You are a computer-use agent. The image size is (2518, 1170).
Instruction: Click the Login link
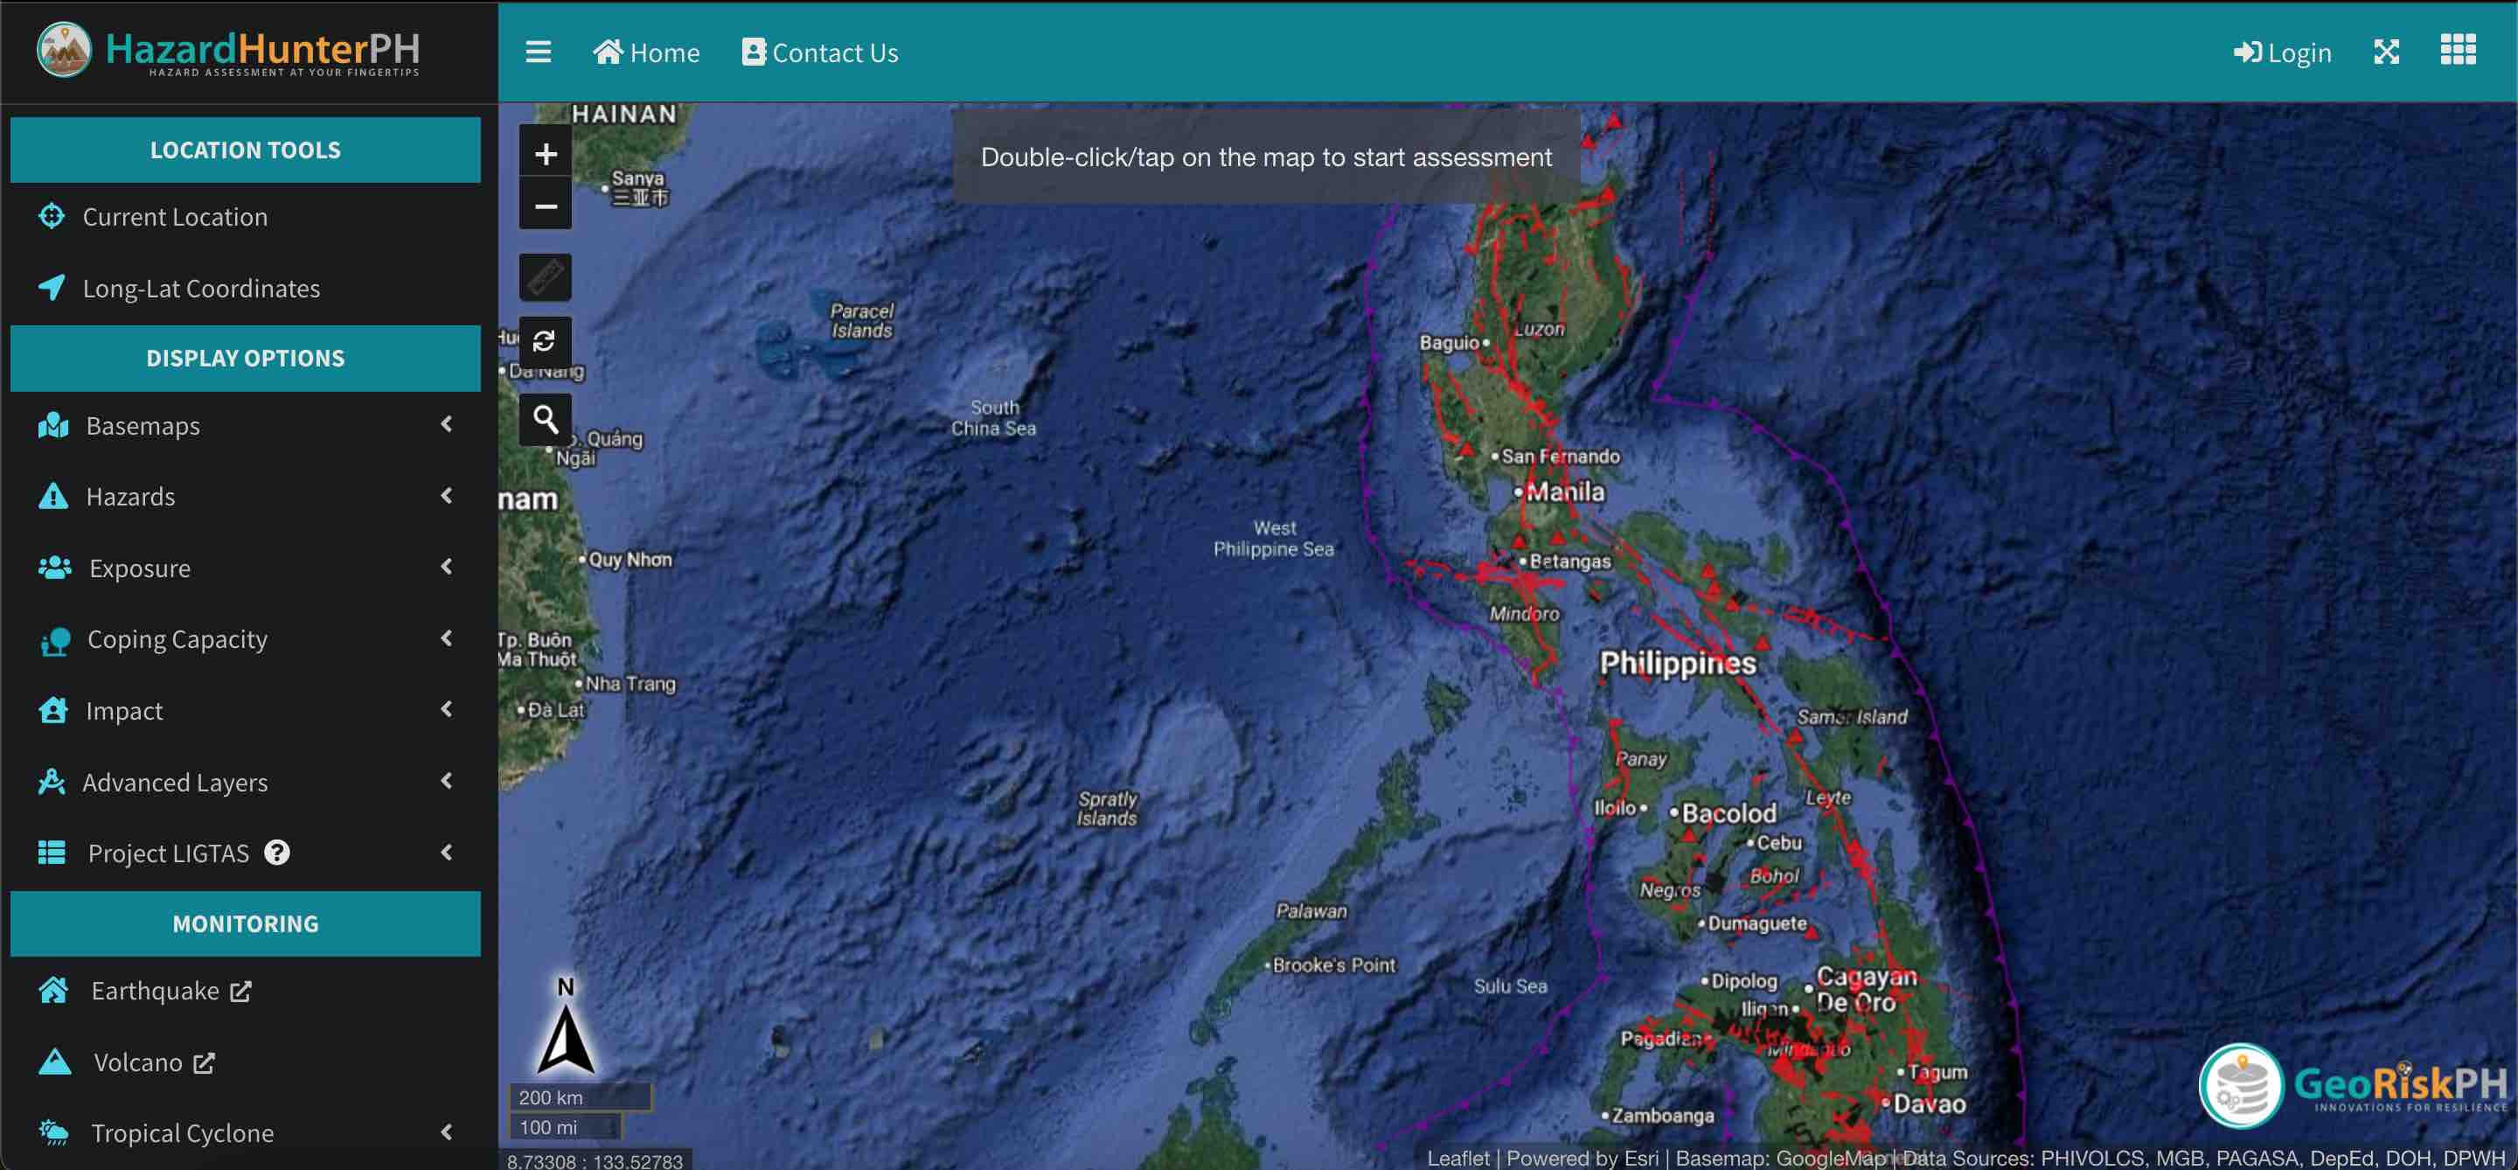pyautogui.click(x=2283, y=52)
